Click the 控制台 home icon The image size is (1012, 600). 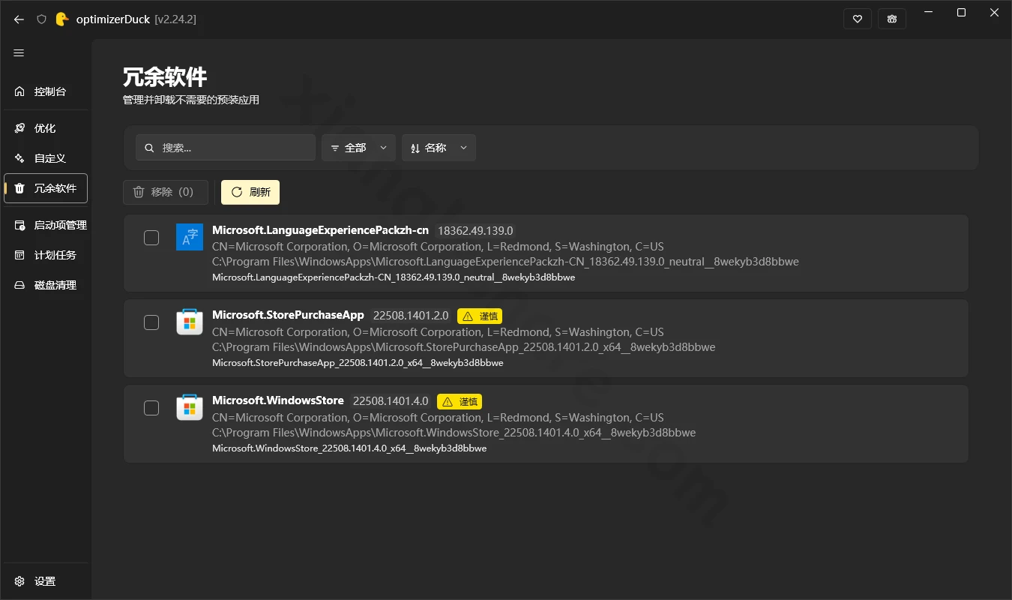point(19,91)
